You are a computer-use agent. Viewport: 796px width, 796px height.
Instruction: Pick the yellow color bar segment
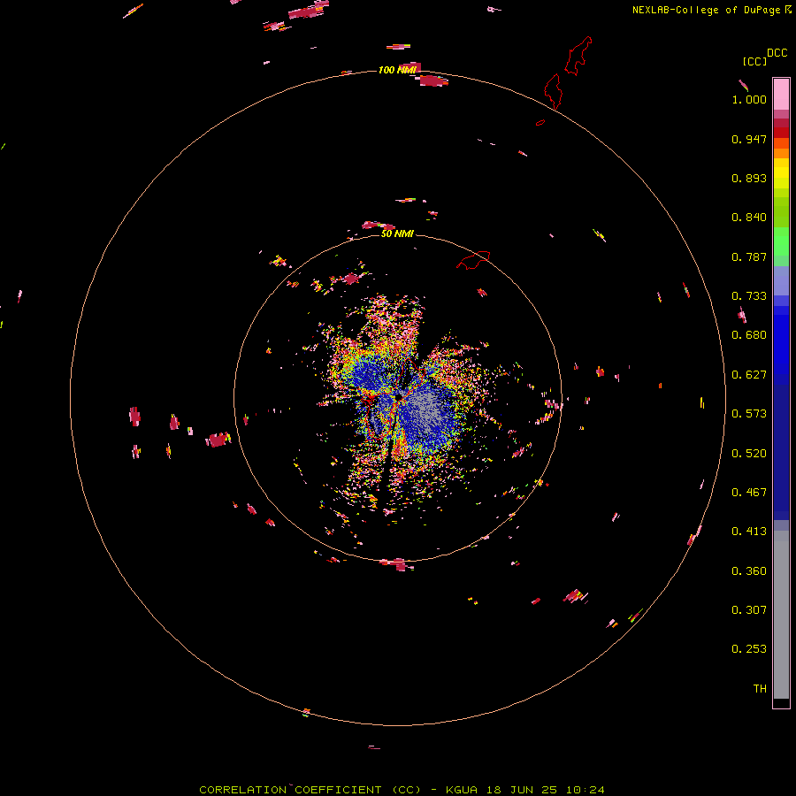point(781,173)
